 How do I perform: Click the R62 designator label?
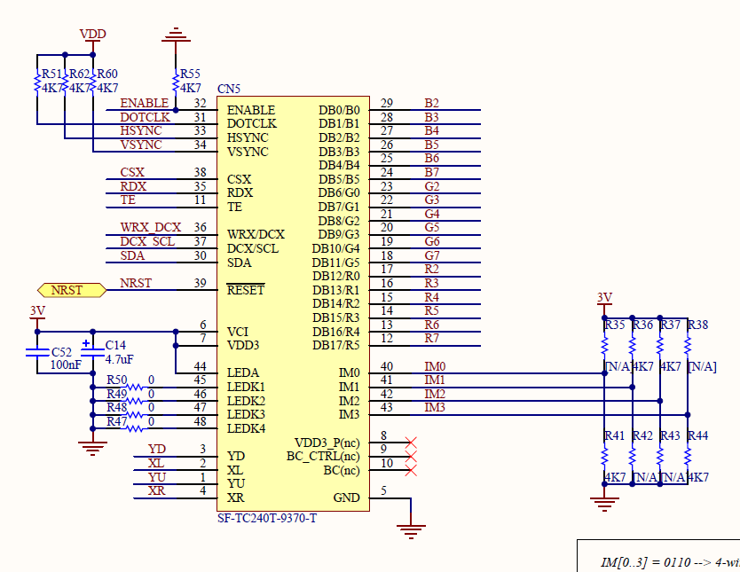[79, 74]
